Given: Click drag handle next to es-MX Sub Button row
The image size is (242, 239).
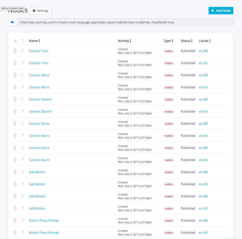Looking at the screenshot, I should pos(15,172).
